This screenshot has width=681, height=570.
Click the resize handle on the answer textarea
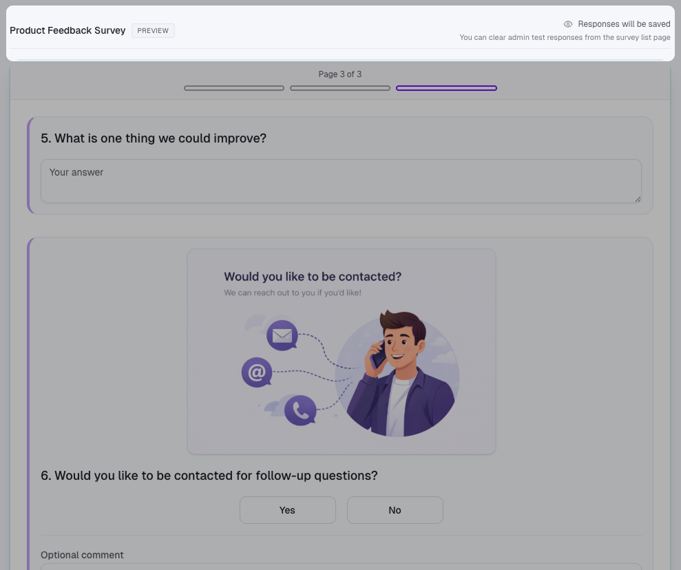(x=638, y=200)
